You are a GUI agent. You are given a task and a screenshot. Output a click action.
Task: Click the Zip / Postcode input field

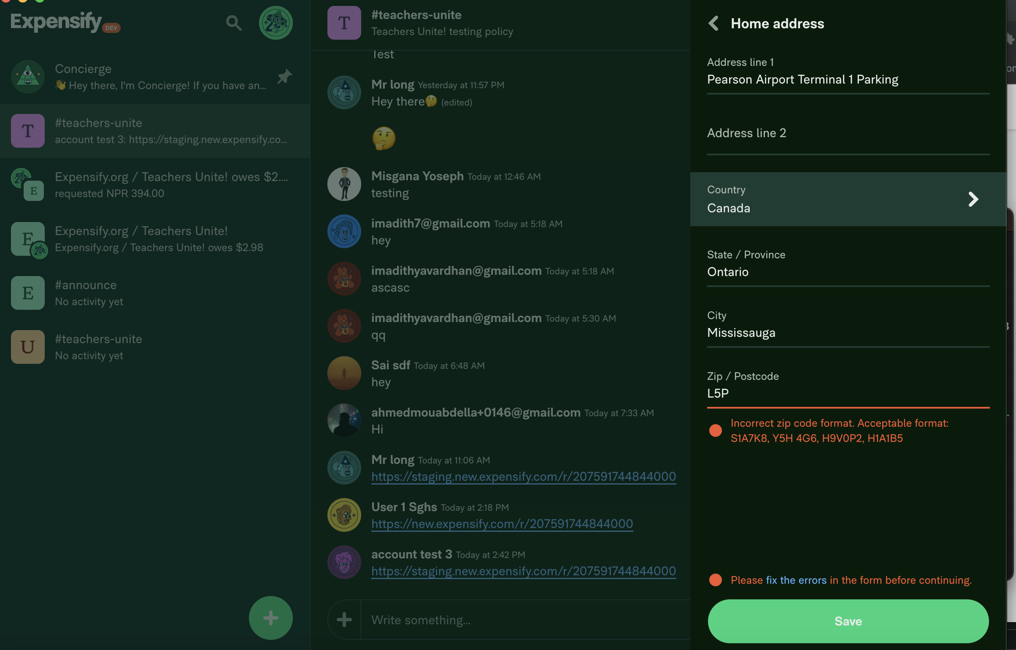point(848,393)
